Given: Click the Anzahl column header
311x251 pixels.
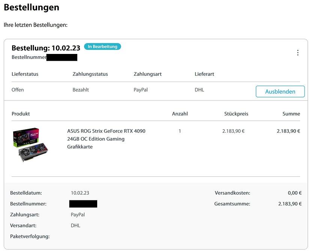Looking at the screenshot, I should pyautogui.click(x=180, y=114).
